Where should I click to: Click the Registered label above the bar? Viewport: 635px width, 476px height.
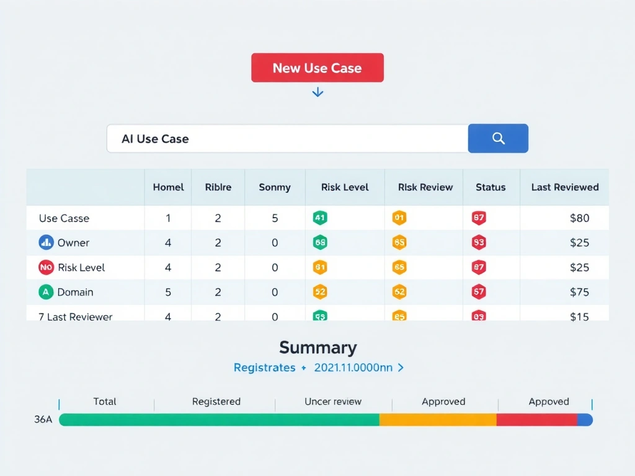click(216, 402)
